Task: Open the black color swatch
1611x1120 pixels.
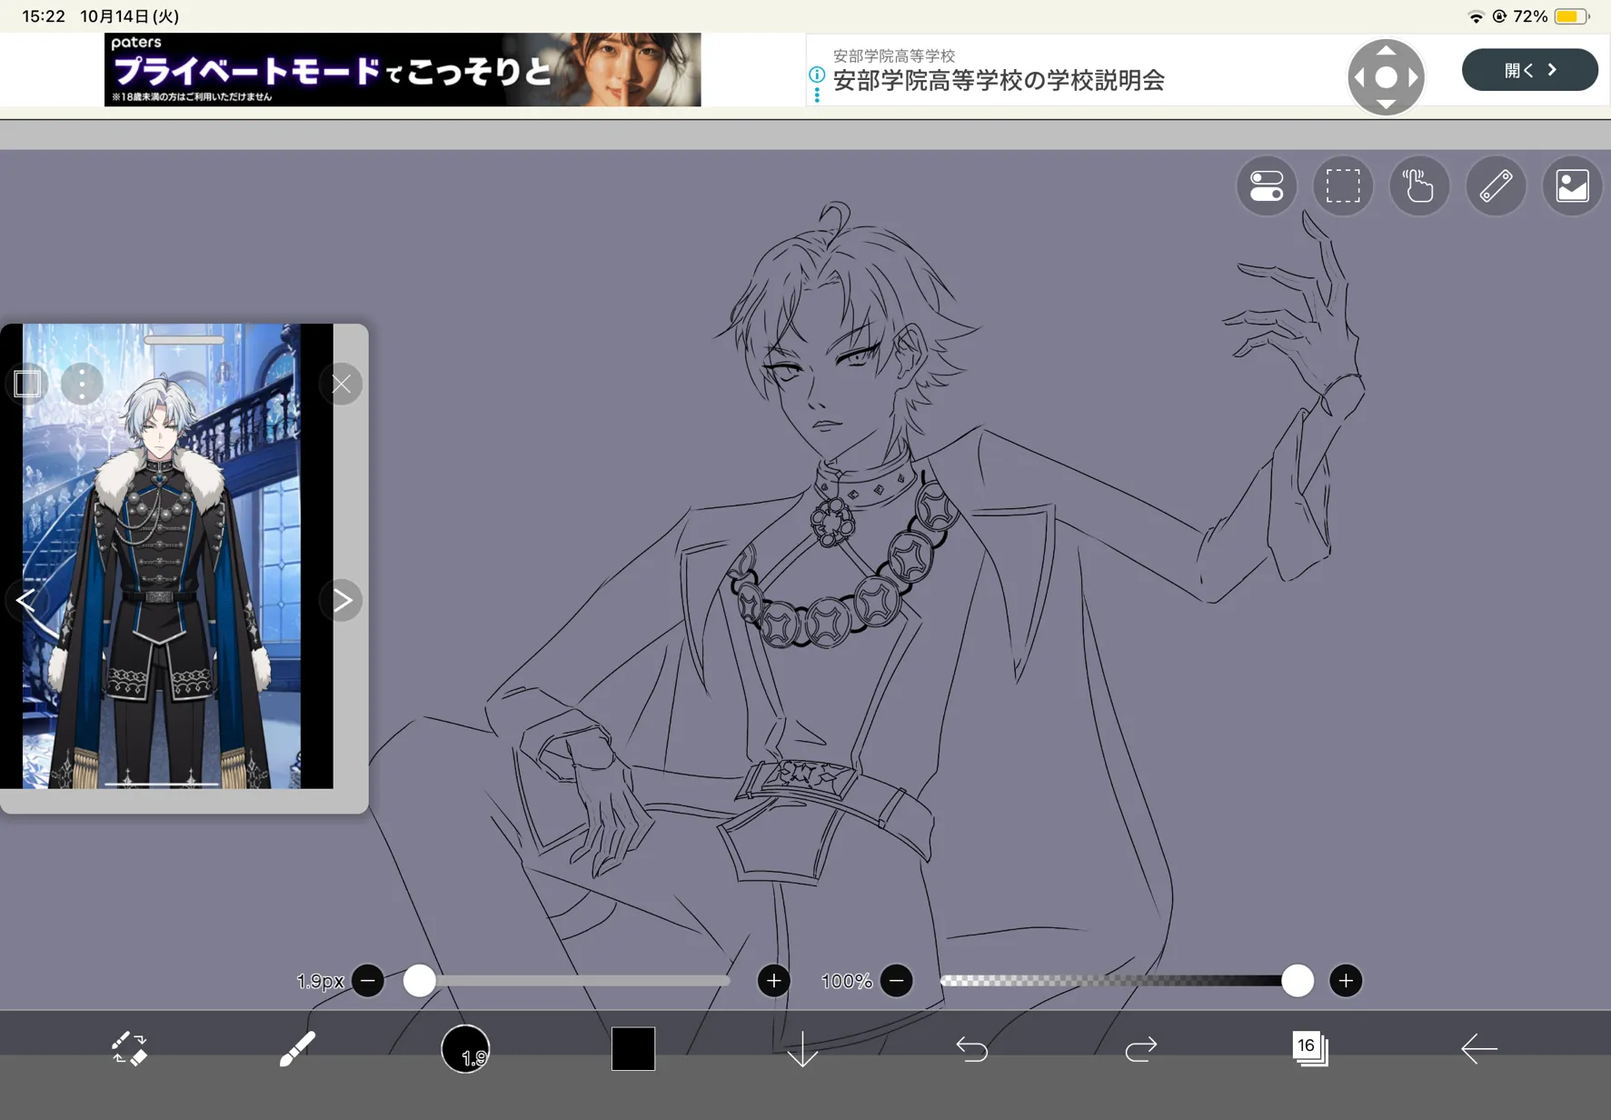Action: point(633,1049)
